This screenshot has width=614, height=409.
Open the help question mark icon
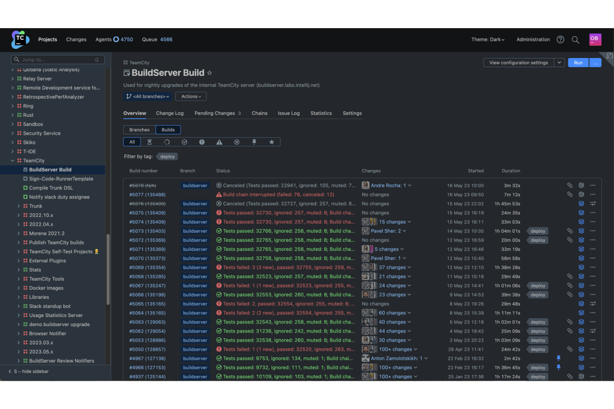click(560, 39)
